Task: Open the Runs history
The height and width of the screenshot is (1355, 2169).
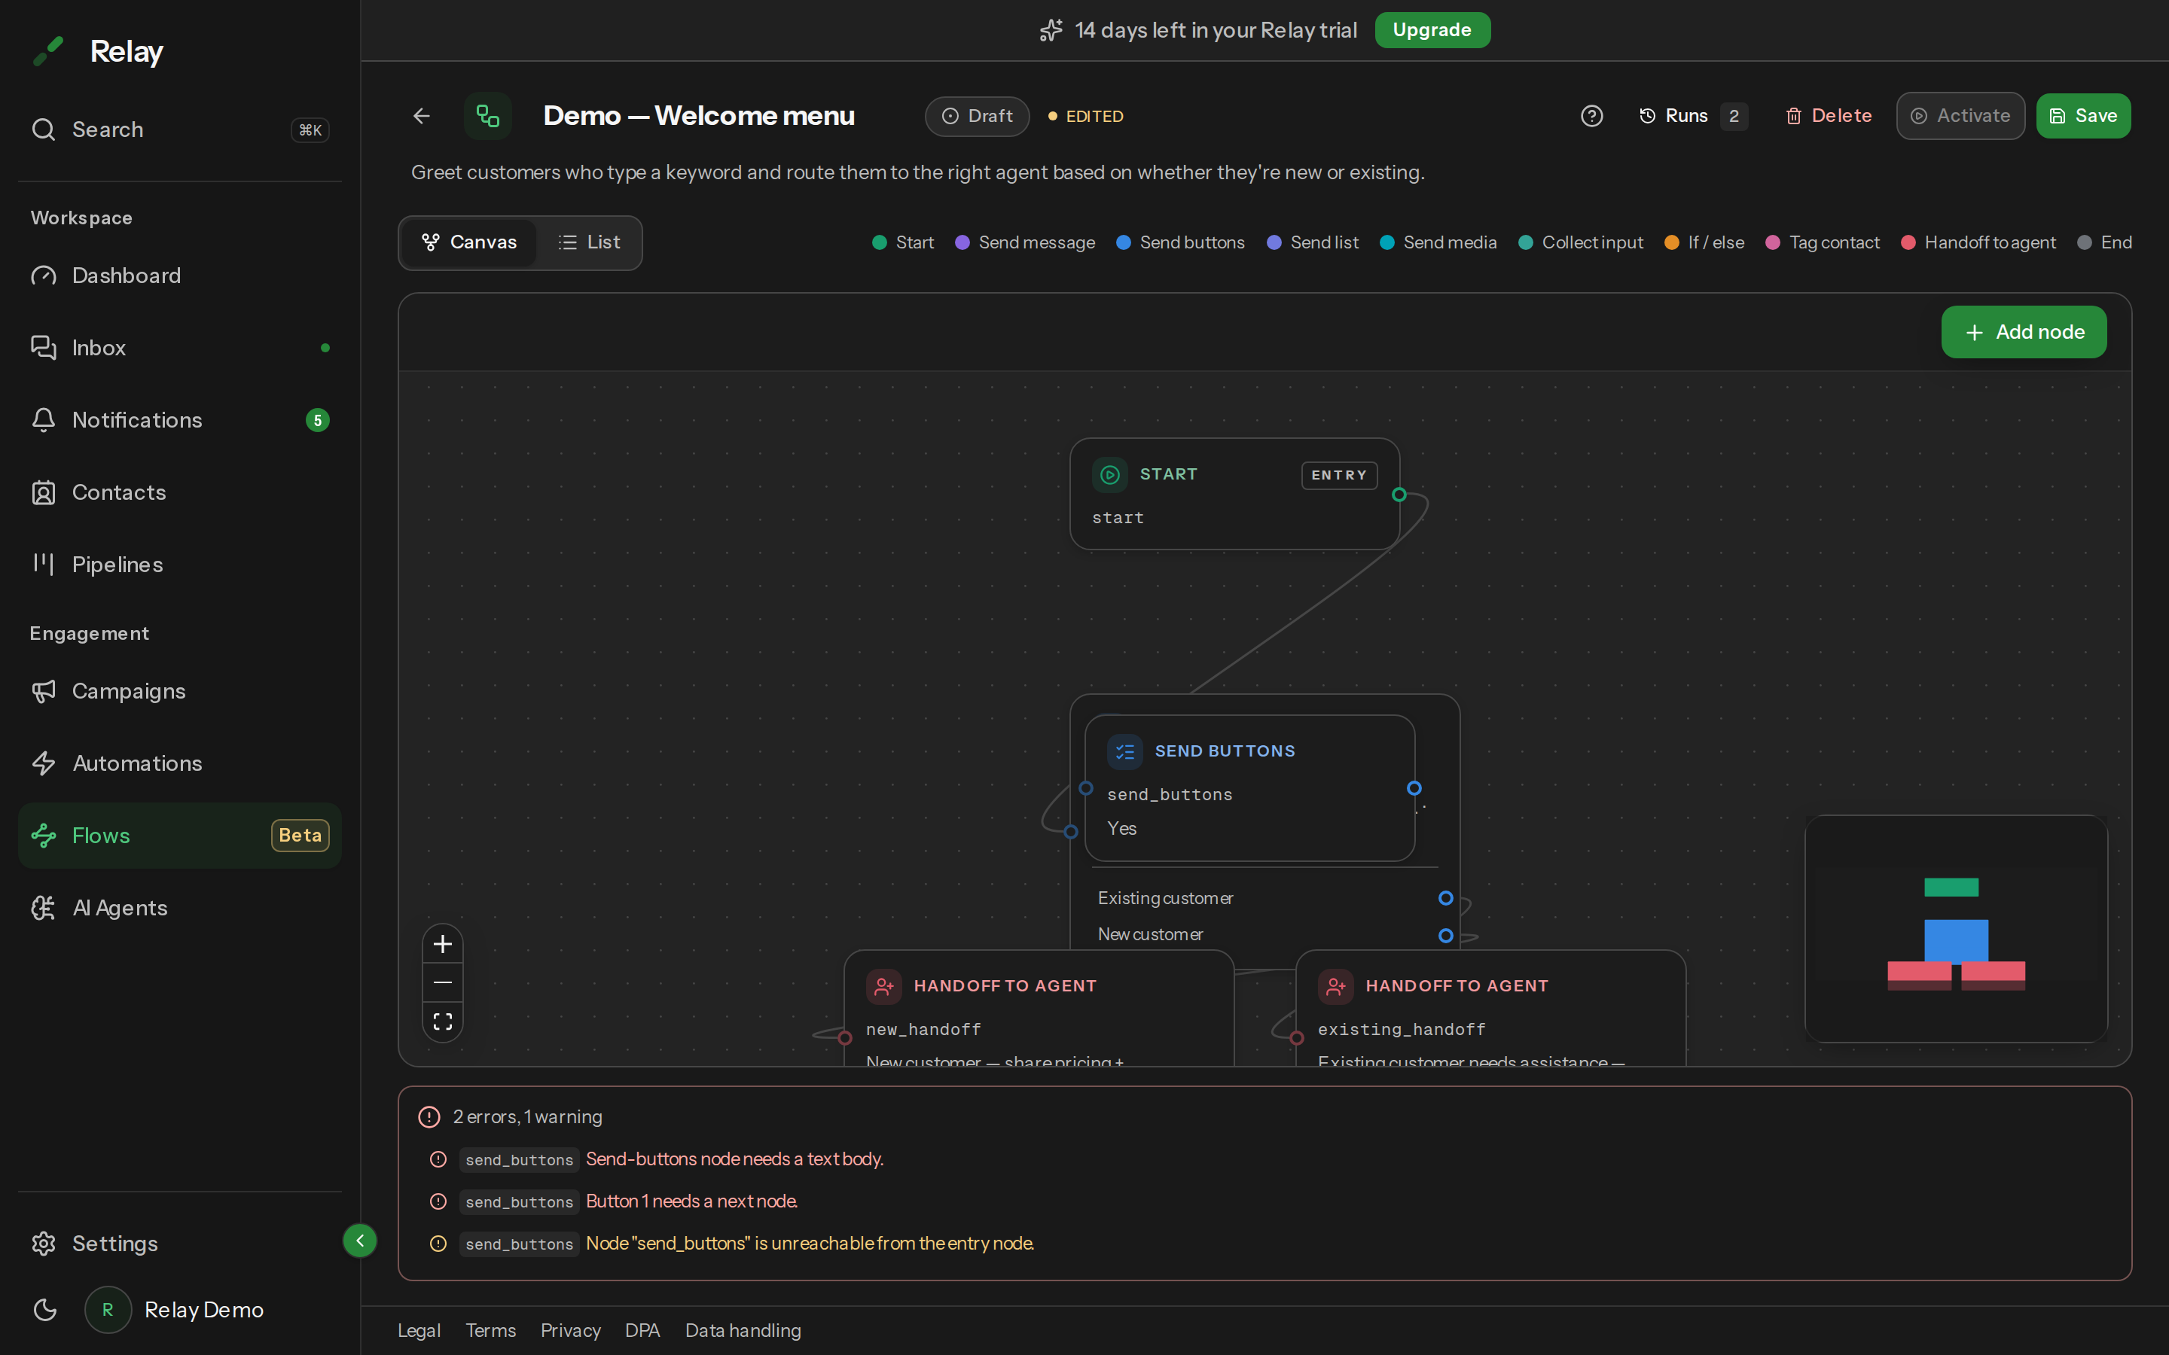Action: (1692, 116)
